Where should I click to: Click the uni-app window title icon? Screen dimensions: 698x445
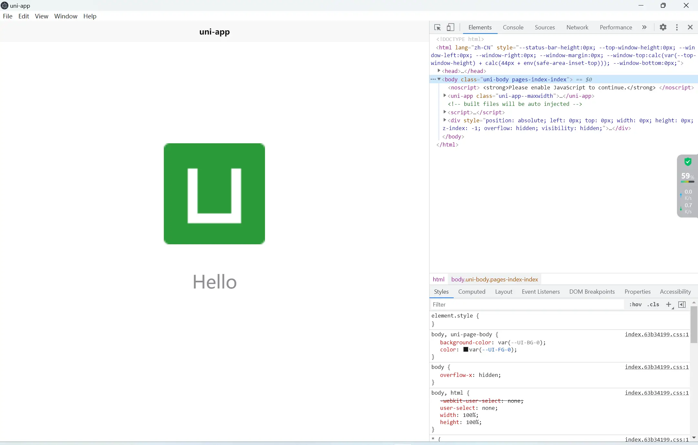[x=5, y=5]
